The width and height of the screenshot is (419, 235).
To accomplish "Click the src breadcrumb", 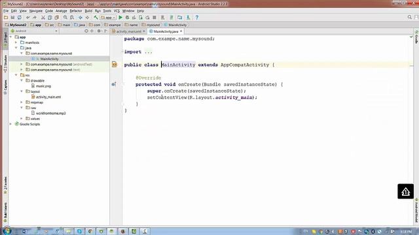I will click(50, 25).
